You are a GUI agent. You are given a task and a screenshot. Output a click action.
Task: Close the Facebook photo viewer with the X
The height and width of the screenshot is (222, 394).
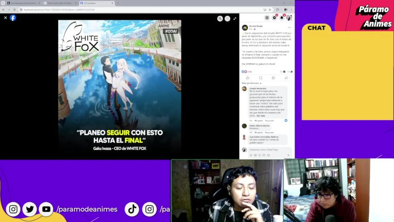(5, 18)
